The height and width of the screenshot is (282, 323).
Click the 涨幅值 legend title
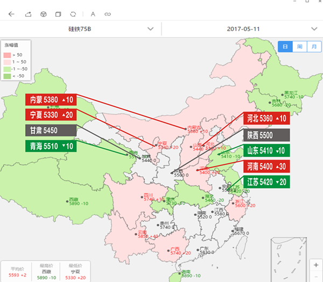pos(11,45)
